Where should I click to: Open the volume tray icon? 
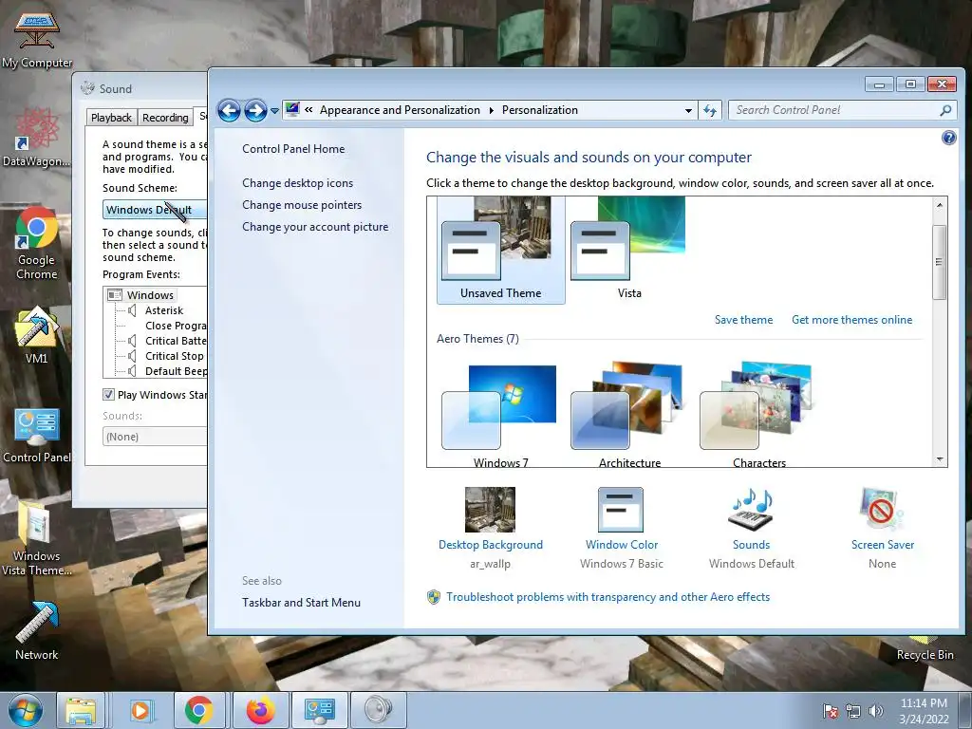(x=876, y=711)
